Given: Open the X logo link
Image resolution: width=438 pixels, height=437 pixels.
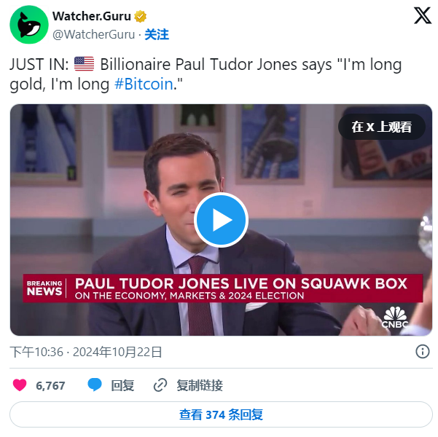Looking at the screenshot, I should 423,15.
